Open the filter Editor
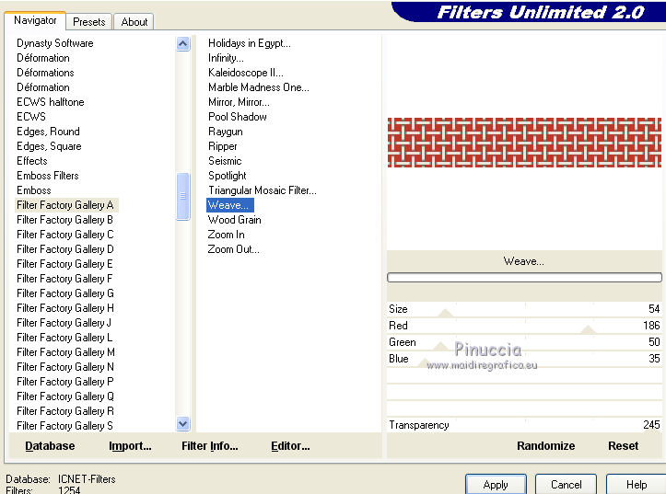The image size is (666, 494). 290,446
